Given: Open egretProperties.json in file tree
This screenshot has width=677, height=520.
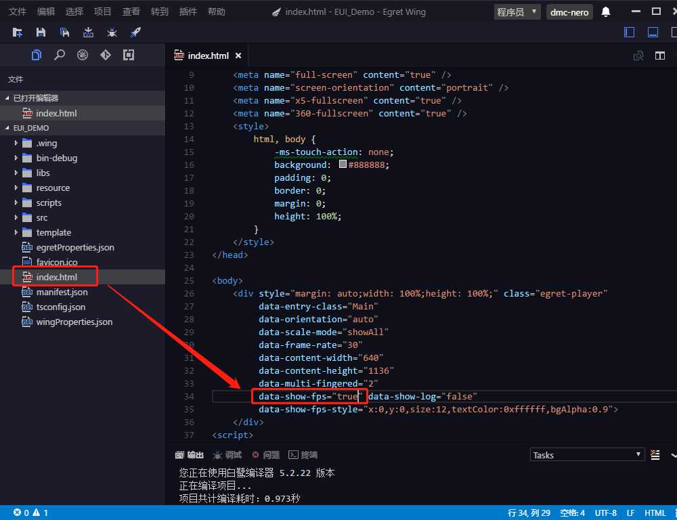Looking at the screenshot, I should click(75, 248).
